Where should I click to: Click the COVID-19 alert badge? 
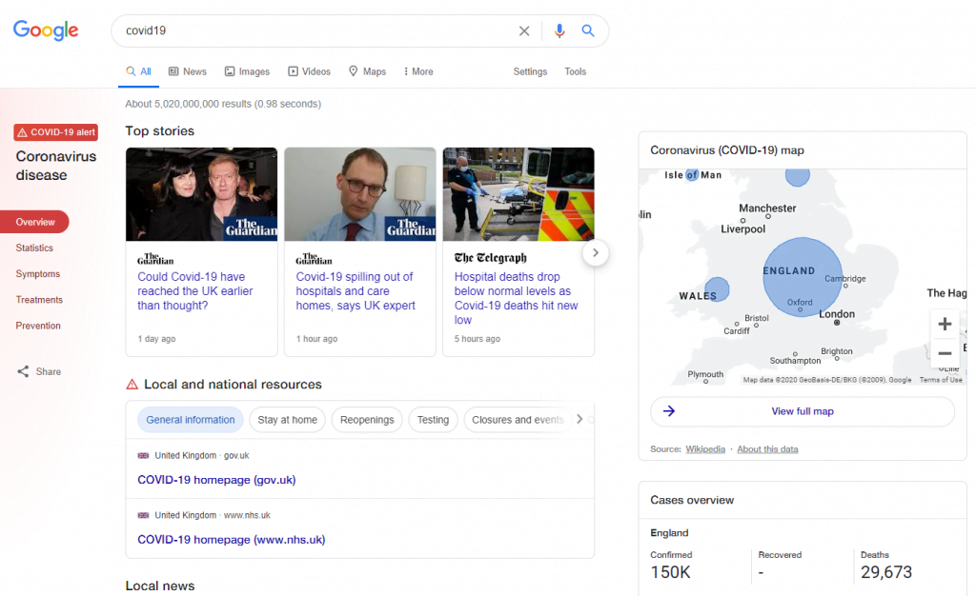[x=55, y=132]
